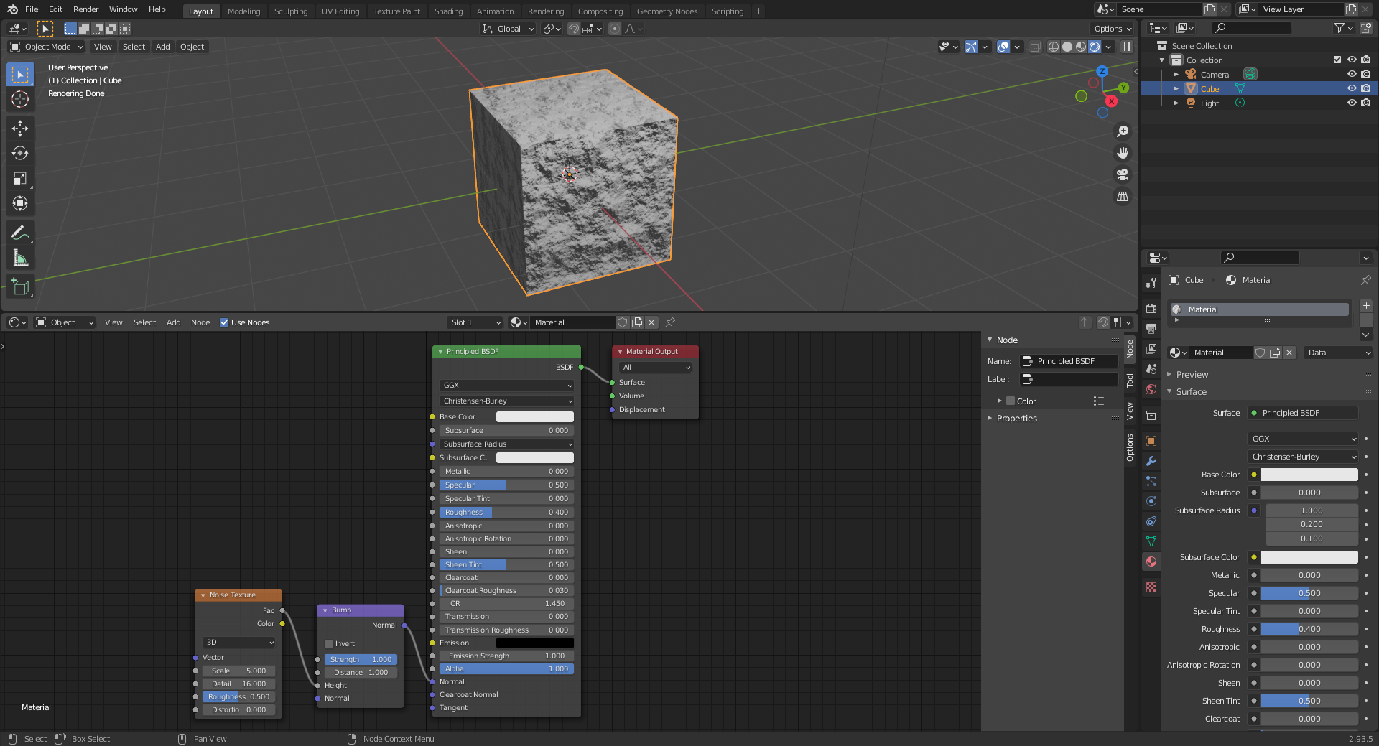Toggle camera view with the viewport camera icon
Image resolution: width=1379 pixels, height=746 pixels.
click(x=1123, y=174)
